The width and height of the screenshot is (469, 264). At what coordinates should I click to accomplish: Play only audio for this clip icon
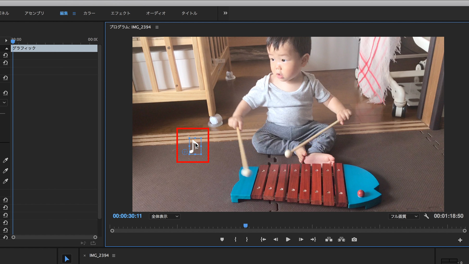[x=83, y=243]
